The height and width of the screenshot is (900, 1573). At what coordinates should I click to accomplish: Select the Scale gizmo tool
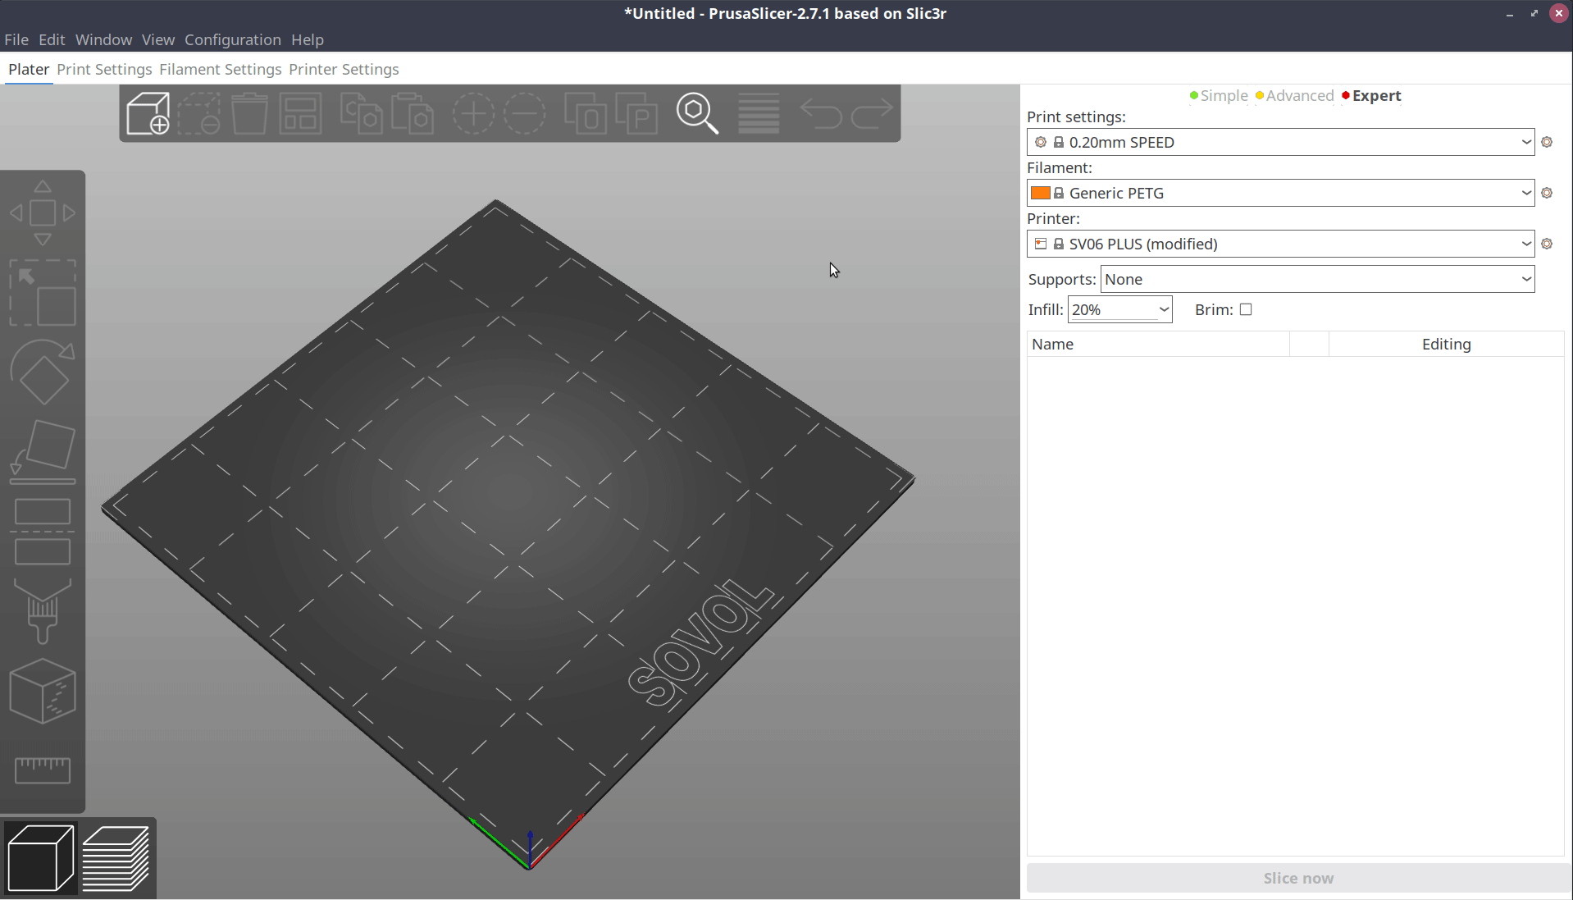click(43, 293)
